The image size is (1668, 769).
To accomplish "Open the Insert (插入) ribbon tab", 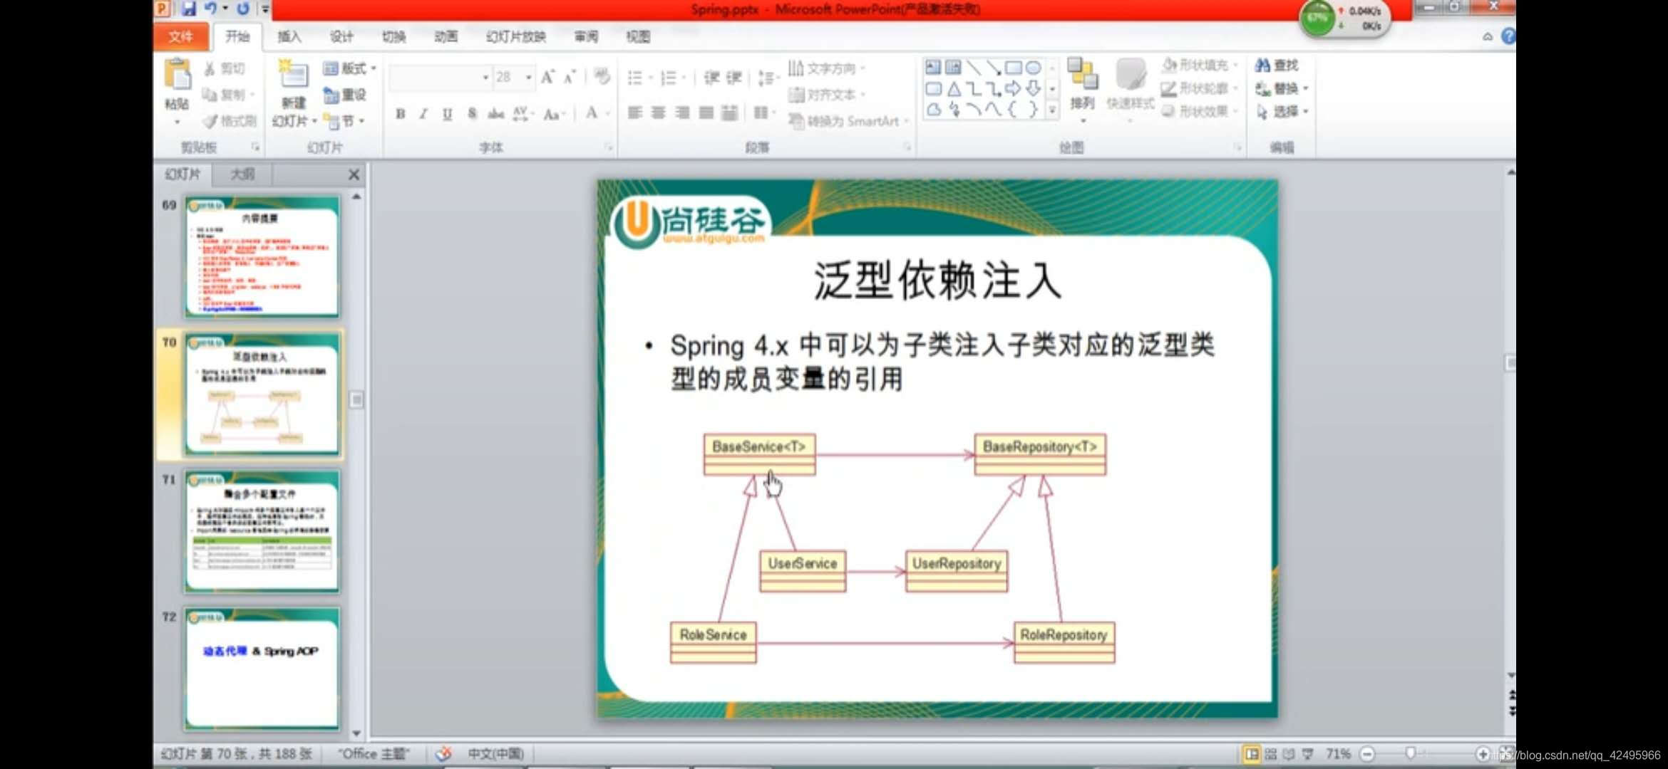I will tap(289, 36).
